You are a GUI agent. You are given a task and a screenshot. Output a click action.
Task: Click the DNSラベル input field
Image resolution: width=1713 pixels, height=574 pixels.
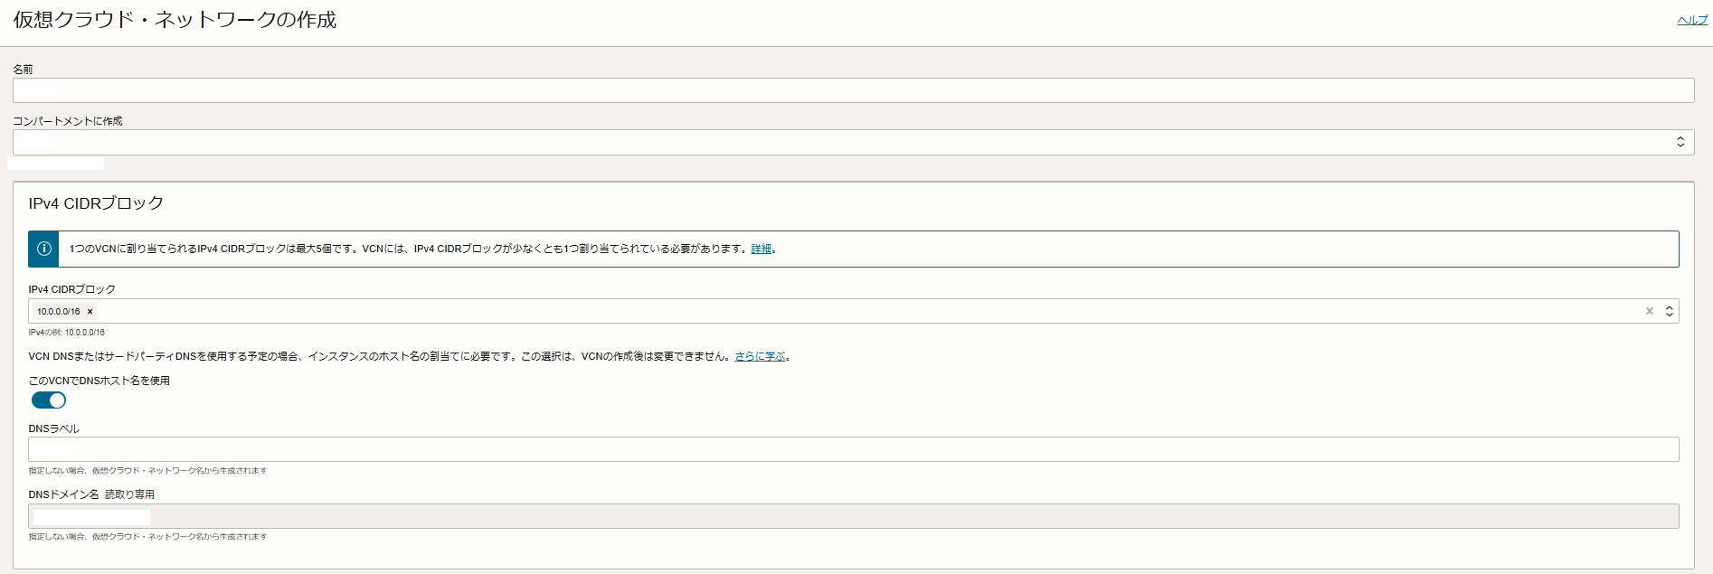(x=853, y=449)
